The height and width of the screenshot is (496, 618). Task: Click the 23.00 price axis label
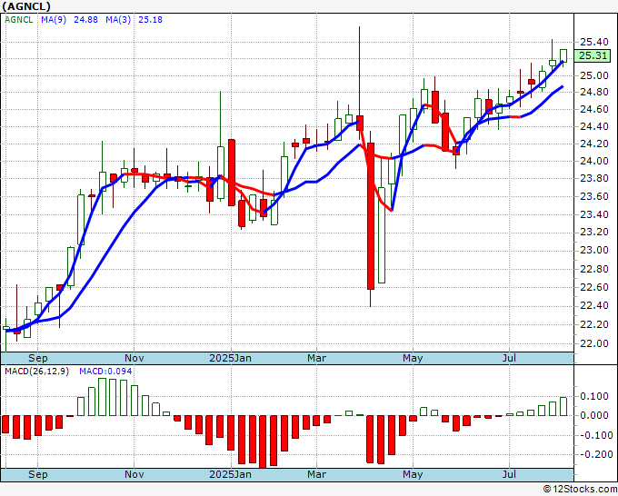tap(594, 250)
